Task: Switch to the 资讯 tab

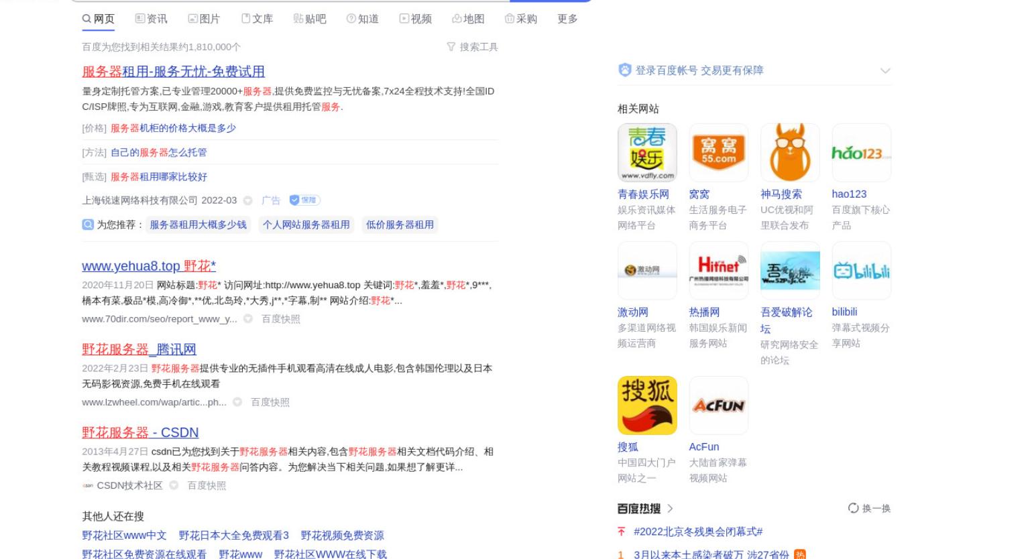Action: [x=152, y=19]
